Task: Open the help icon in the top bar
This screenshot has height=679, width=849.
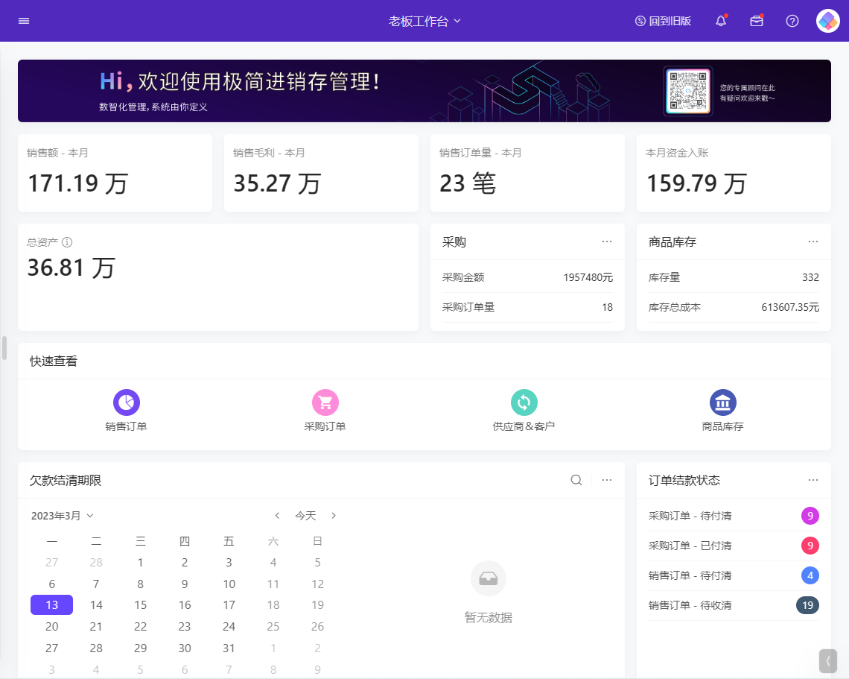Action: [x=792, y=20]
